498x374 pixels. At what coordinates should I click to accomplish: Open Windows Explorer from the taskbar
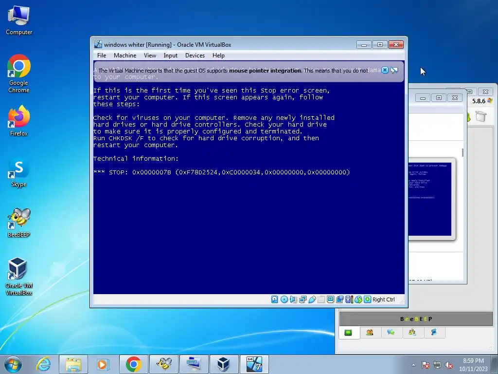[73, 364]
